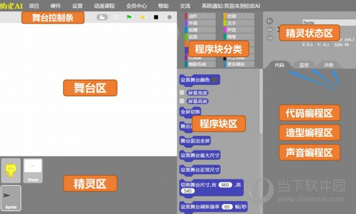Toggle the stage size switch
This screenshot has width=356, height=214.
(x=102, y=17)
